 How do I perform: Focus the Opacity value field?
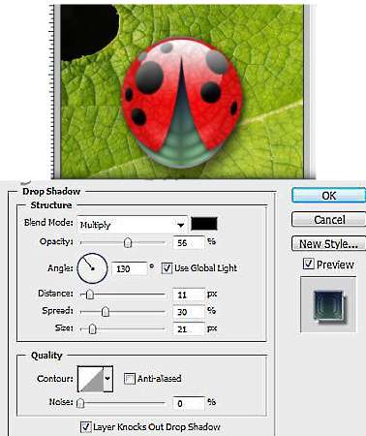[x=189, y=243]
